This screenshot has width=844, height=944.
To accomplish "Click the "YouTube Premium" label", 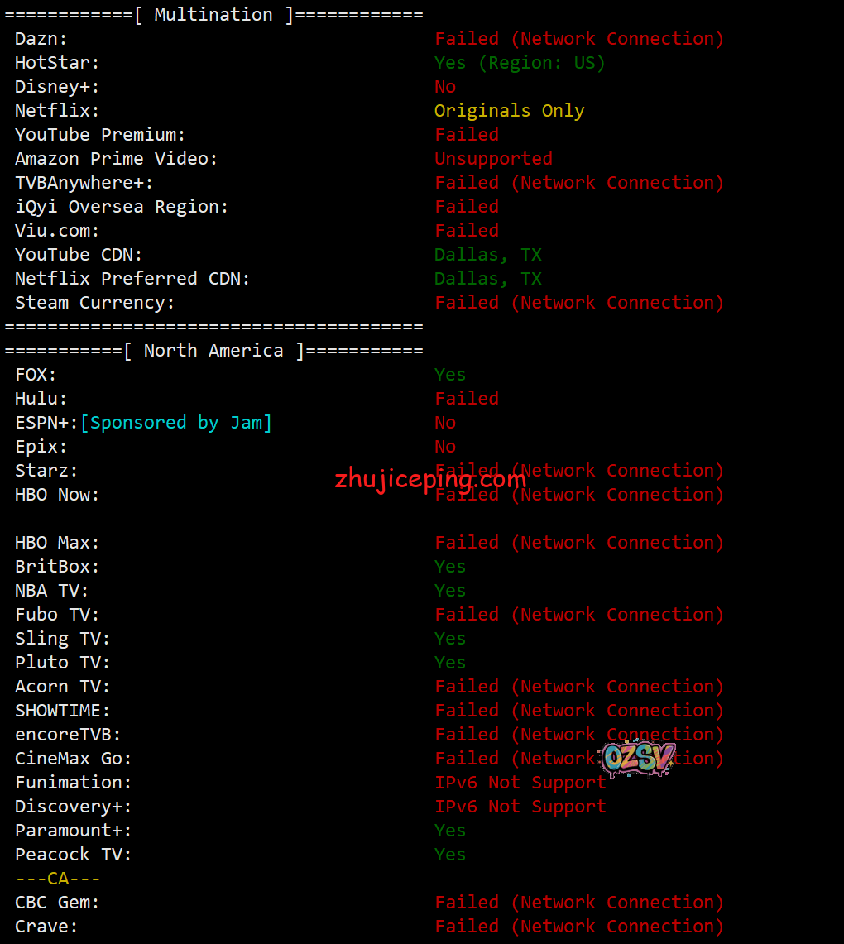I will (100, 135).
